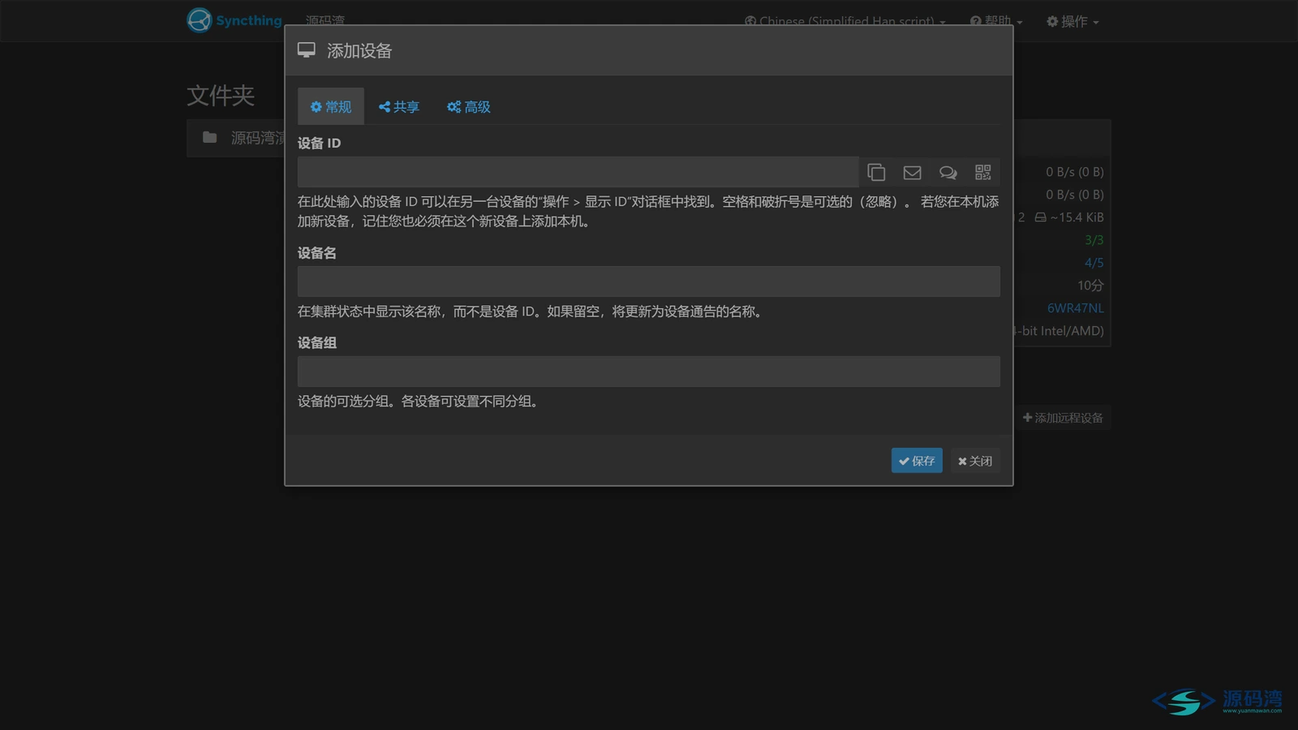Click the 添加设备 dialog title
Image resolution: width=1298 pixels, height=730 pixels.
pos(359,51)
